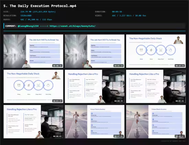Screen dimensions: 189x145
Task: Click the COMMENT: label
Action: (11, 26)
